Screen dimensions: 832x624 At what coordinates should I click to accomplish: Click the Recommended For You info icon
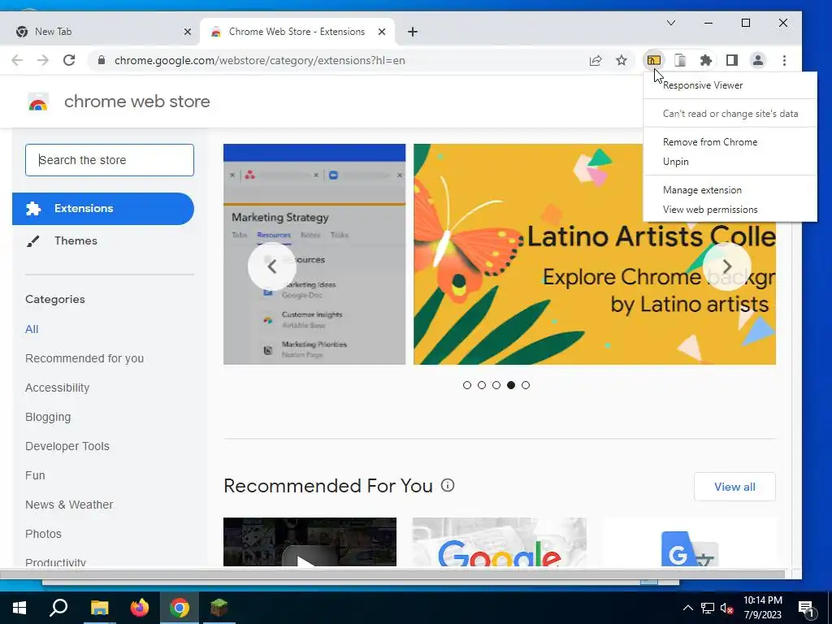[448, 486]
